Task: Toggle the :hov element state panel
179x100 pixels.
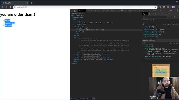Action: pyautogui.click(x=170, y=17)
